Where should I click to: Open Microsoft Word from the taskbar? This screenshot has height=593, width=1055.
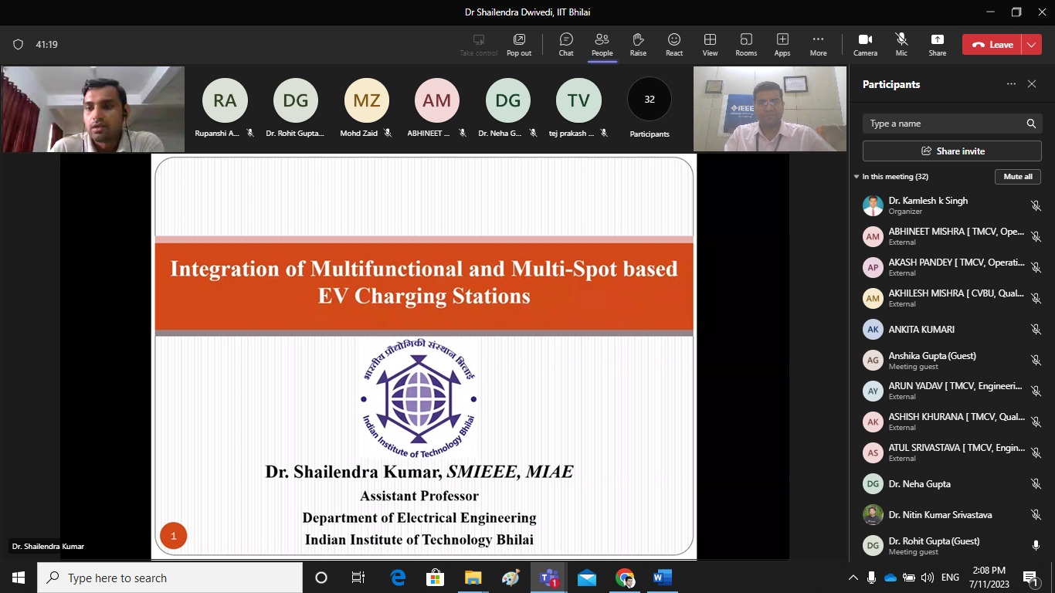(x=662, y=578)
